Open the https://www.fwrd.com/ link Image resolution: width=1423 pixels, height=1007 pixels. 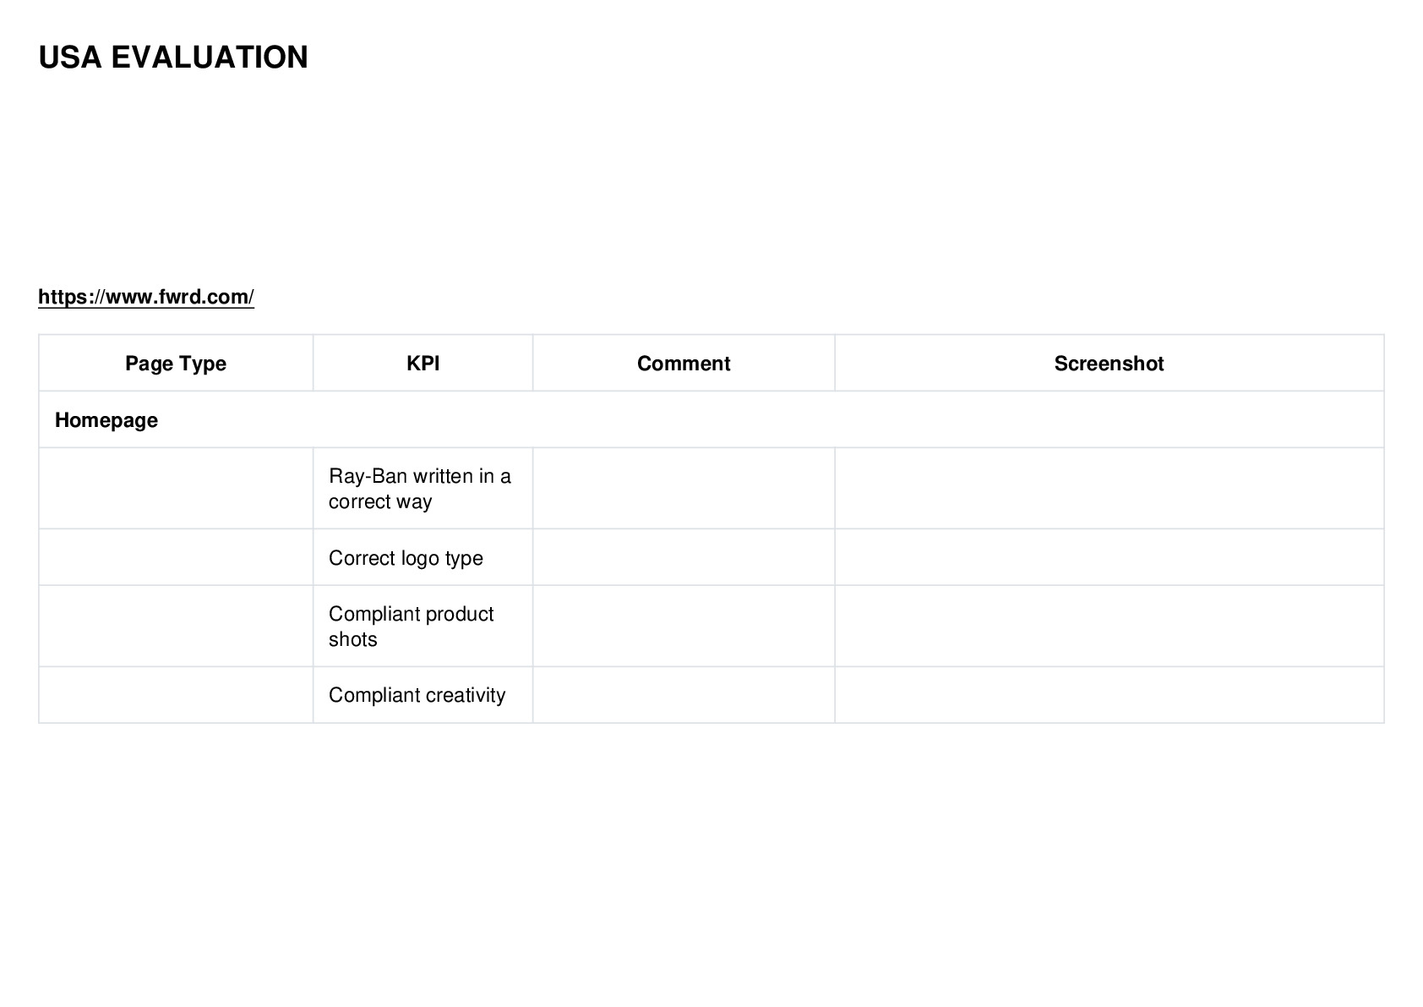click(x=146, y=297)
